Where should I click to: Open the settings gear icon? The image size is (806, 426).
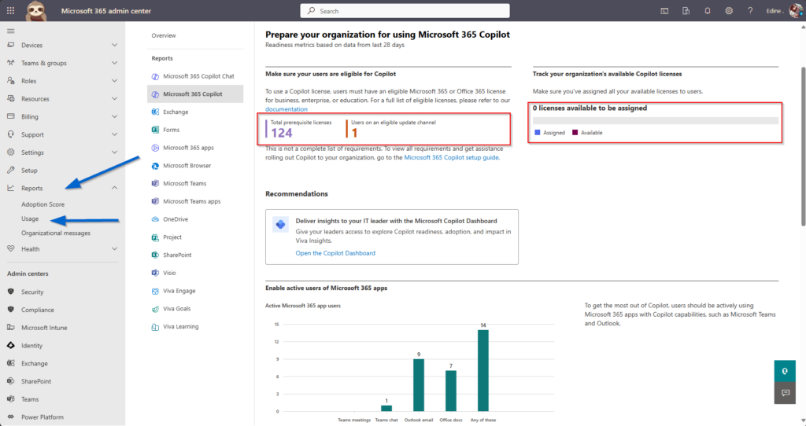pos(729,11)
